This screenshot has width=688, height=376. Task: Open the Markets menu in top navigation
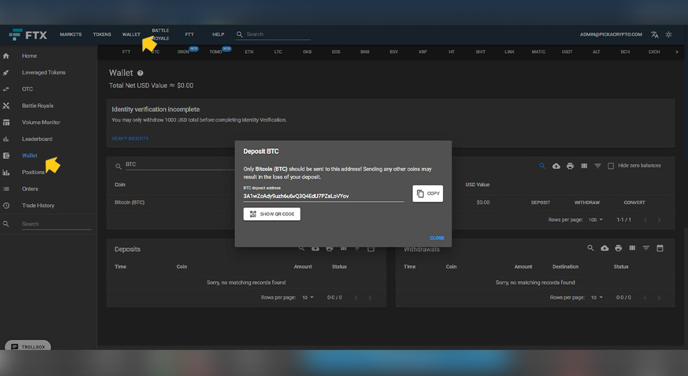(71, 35)
